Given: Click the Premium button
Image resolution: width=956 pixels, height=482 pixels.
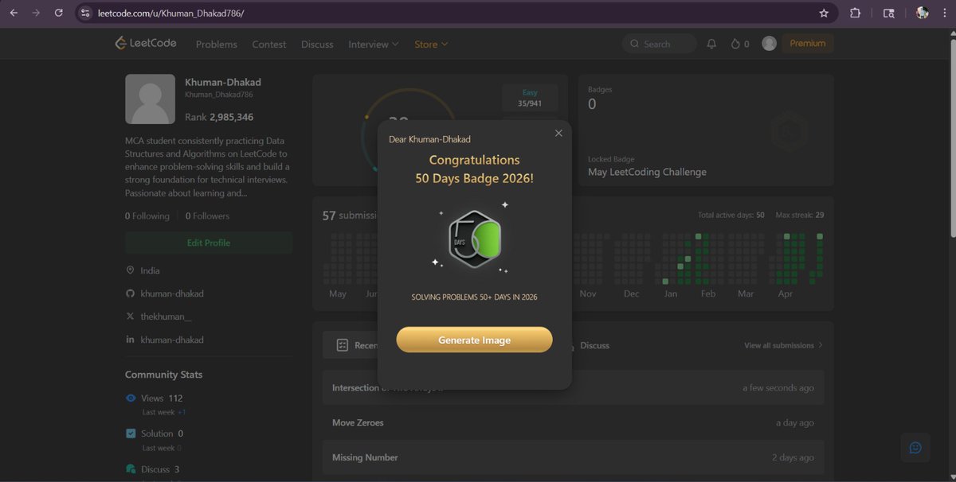Looking at the screenshot, I should click(808, 43).
